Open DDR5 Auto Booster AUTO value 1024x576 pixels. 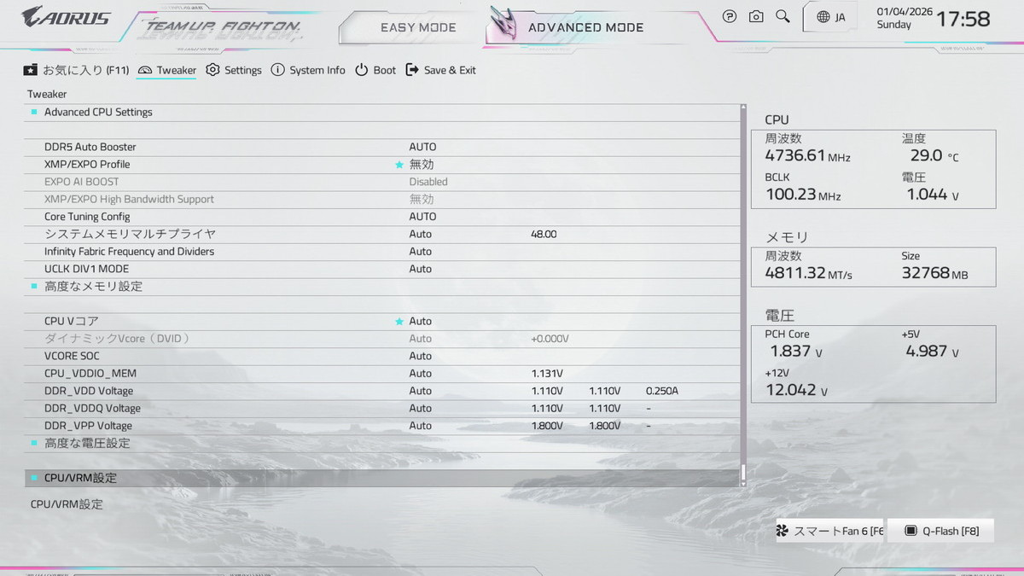pyautogui.click(x=422, y=147)
